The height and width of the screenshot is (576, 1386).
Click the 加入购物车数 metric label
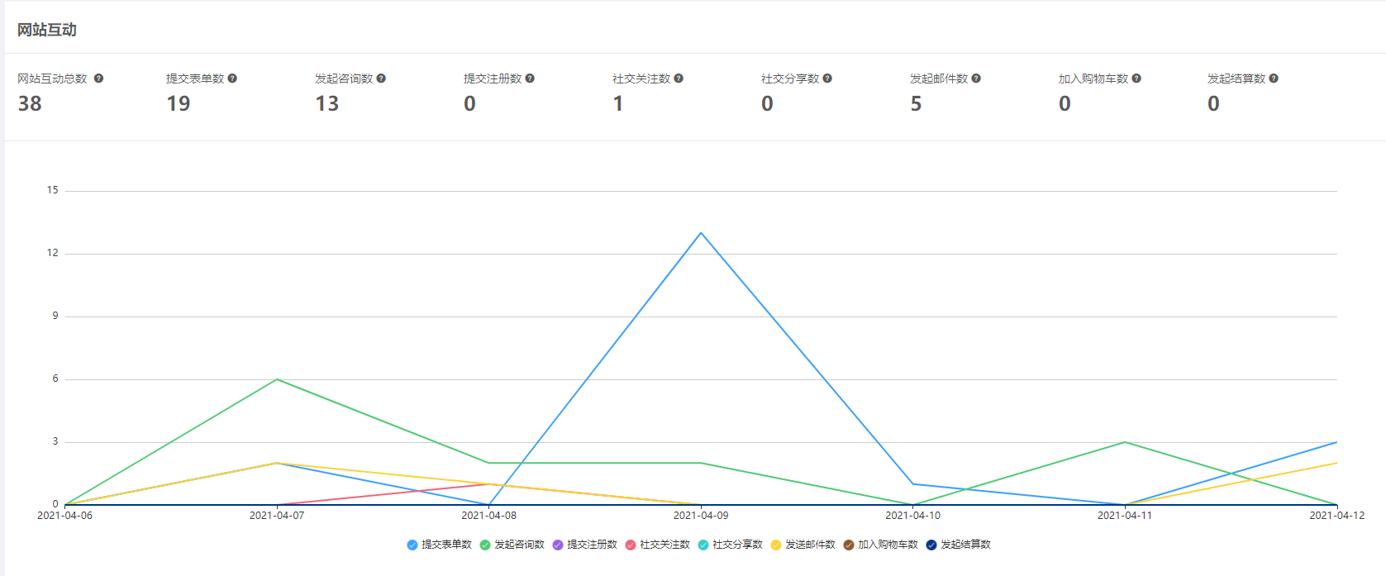coord(1093,79)
